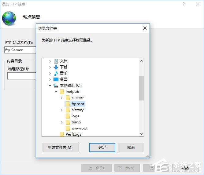Click the logs folder icon
The height and width of the screenshot is (175, 204).
pyautogui.click(x=68, y=116)
